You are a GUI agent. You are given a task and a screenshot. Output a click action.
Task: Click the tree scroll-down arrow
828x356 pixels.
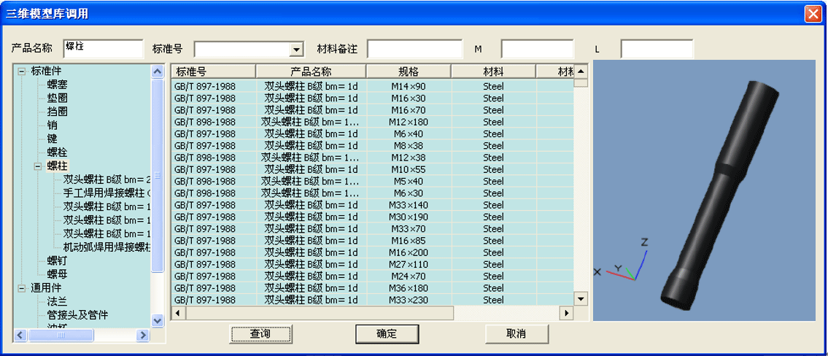pyautogui.click(x=158, y=320)
